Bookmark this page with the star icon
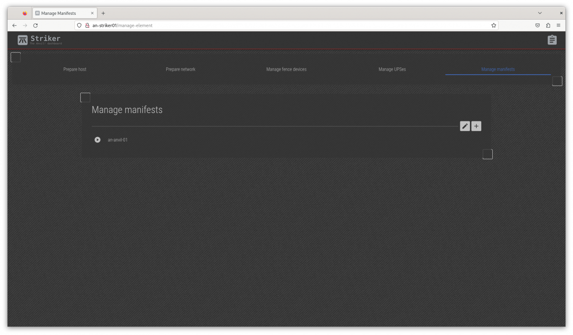Image resolution: width=573 pixels, height=335 pixels. 493,25
